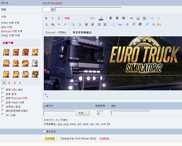Enable the 禁用 URL 識別 checkbox
Viewport: 182px width, 146px height.
(x=3, y=89)
